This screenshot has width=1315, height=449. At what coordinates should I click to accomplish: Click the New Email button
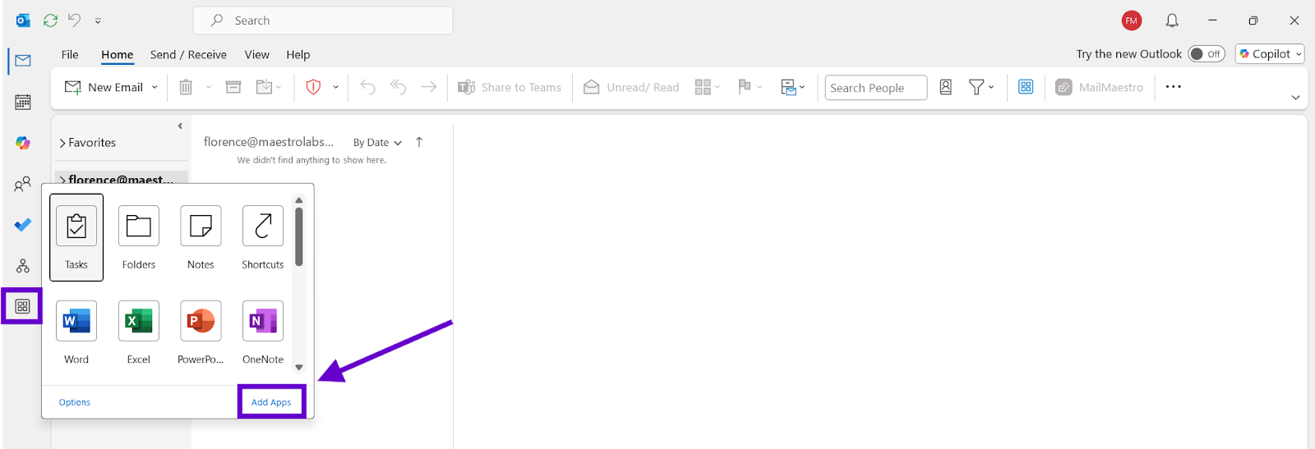pyautogui.click(x=104, y=87)
